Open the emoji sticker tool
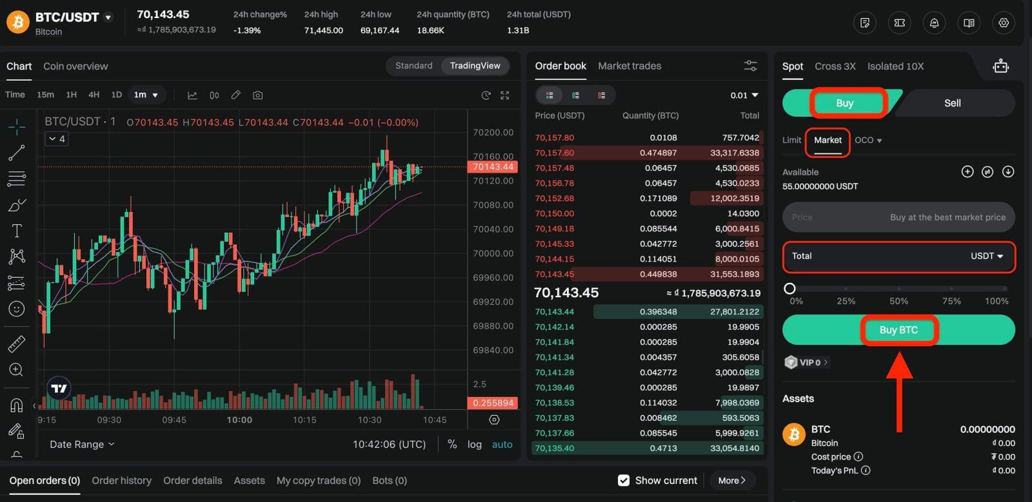This screenshot has height=502, width=1032. pos(17,309)
